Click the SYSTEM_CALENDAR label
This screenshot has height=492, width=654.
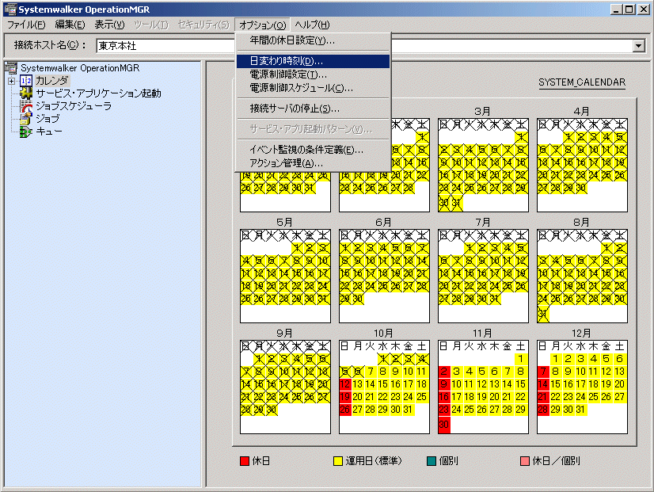coord(582,82)
